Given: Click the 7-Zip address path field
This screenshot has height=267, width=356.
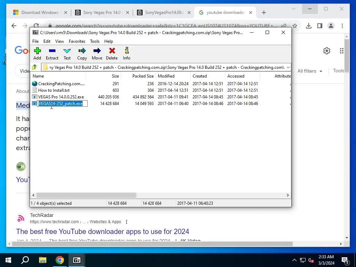Looking at the screenshot, I should (x=167, y=67).
